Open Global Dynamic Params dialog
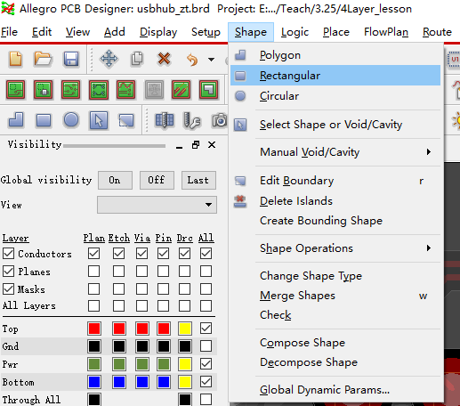 tap(335, 390)
